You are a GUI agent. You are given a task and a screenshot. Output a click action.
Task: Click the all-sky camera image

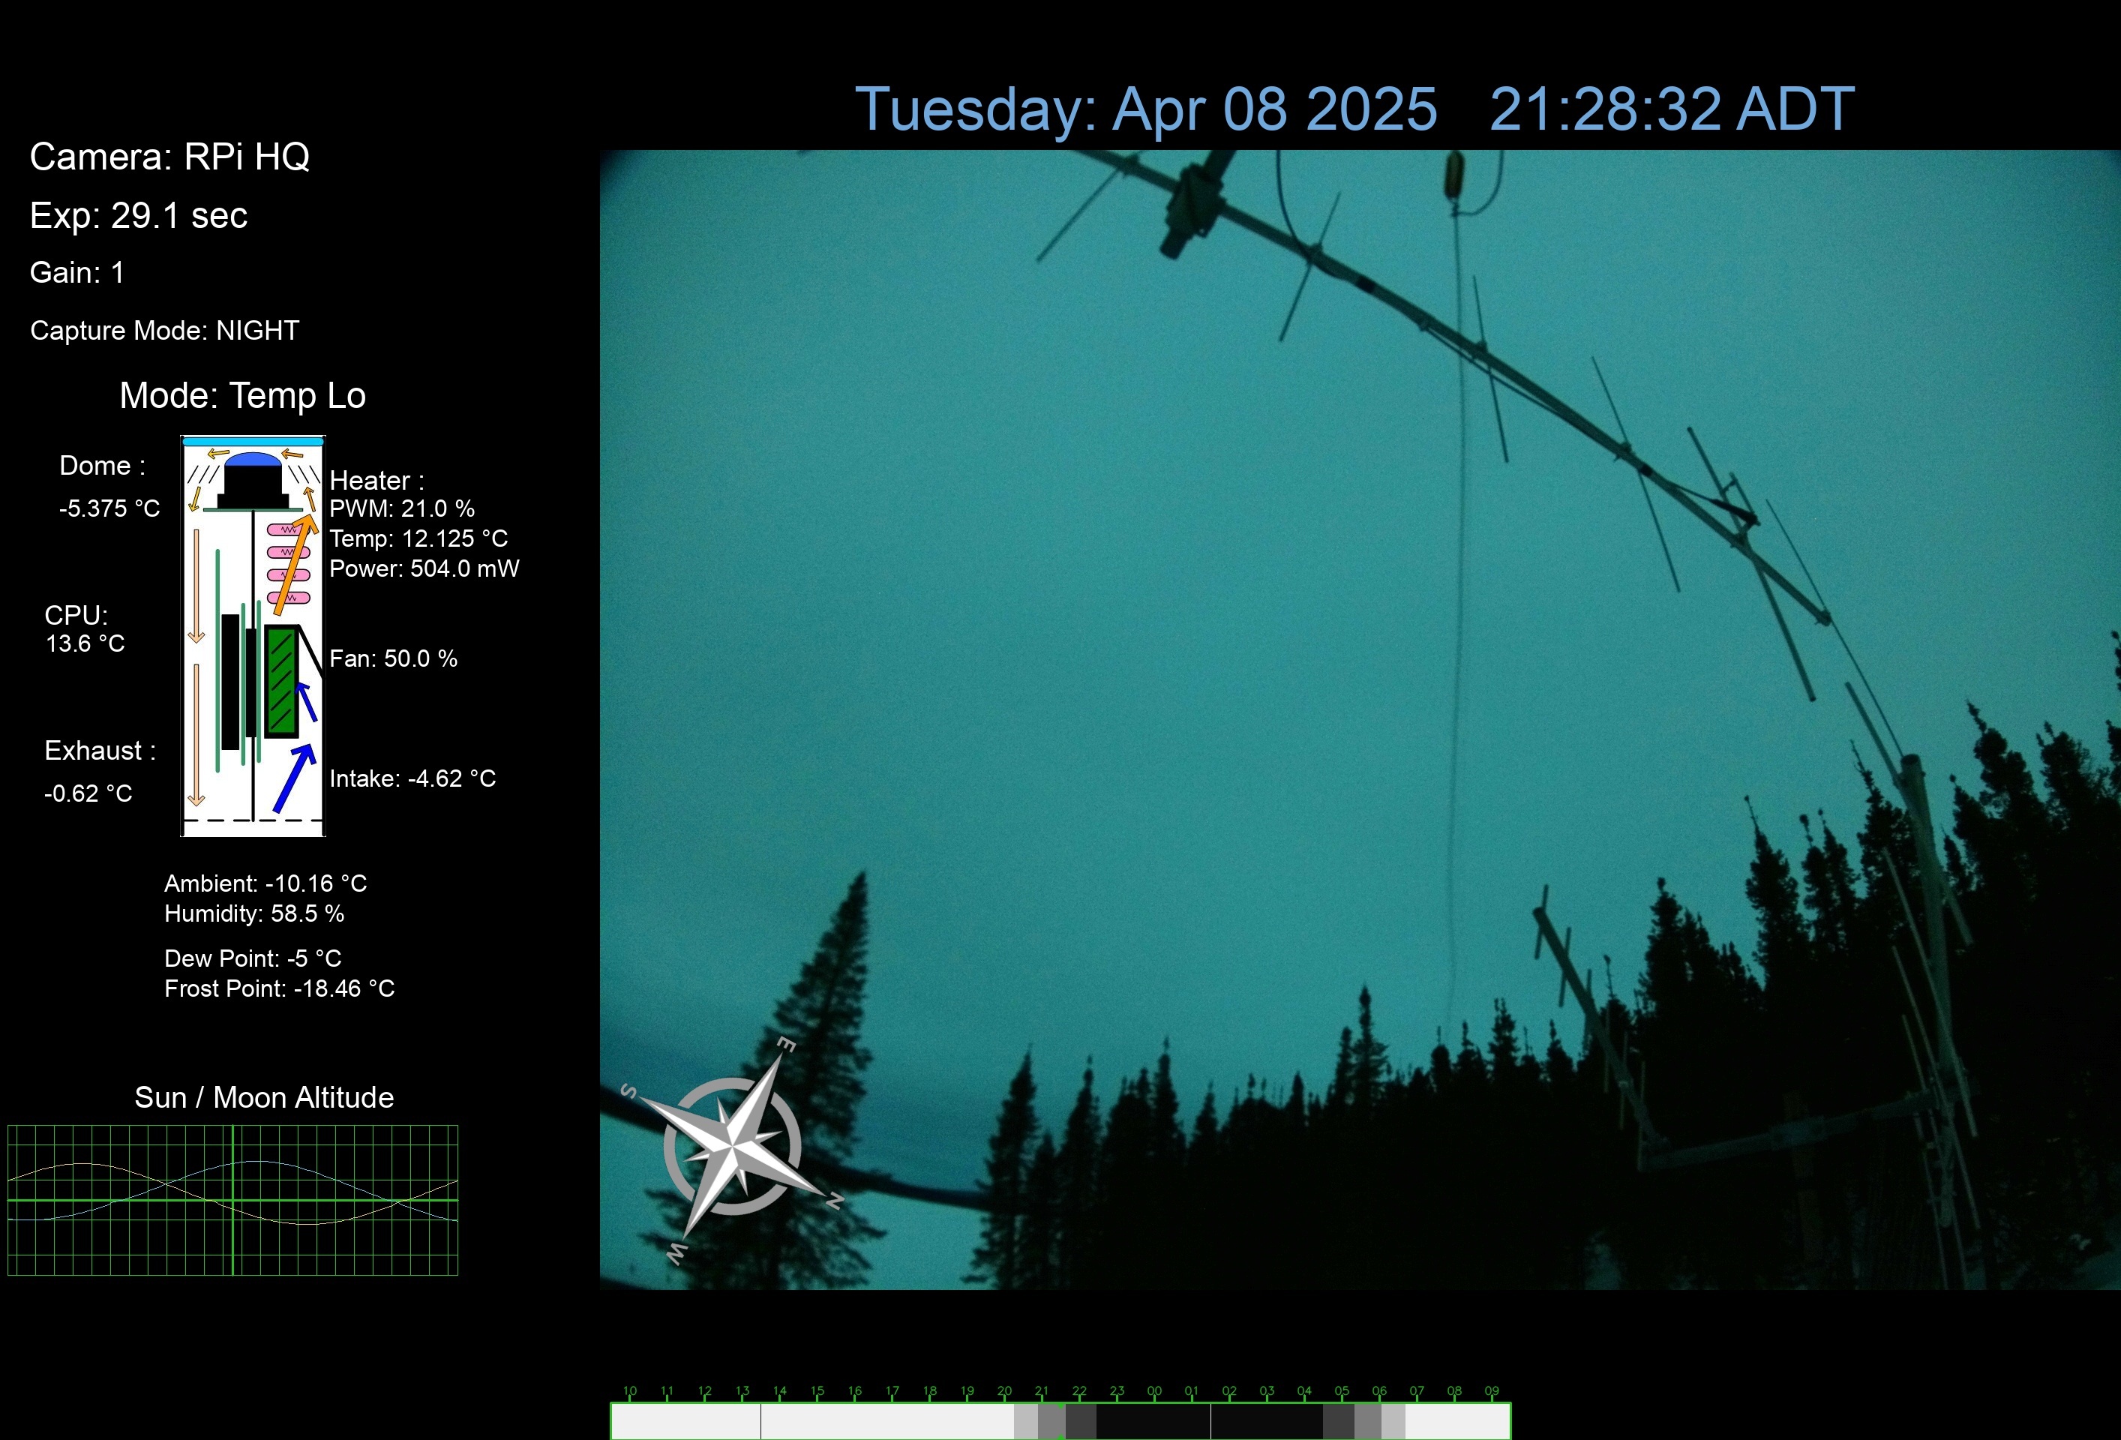point(1278,639)
